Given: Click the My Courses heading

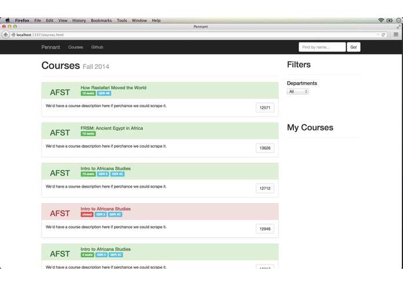Looking at the screenshot, I should pos(310,127).
